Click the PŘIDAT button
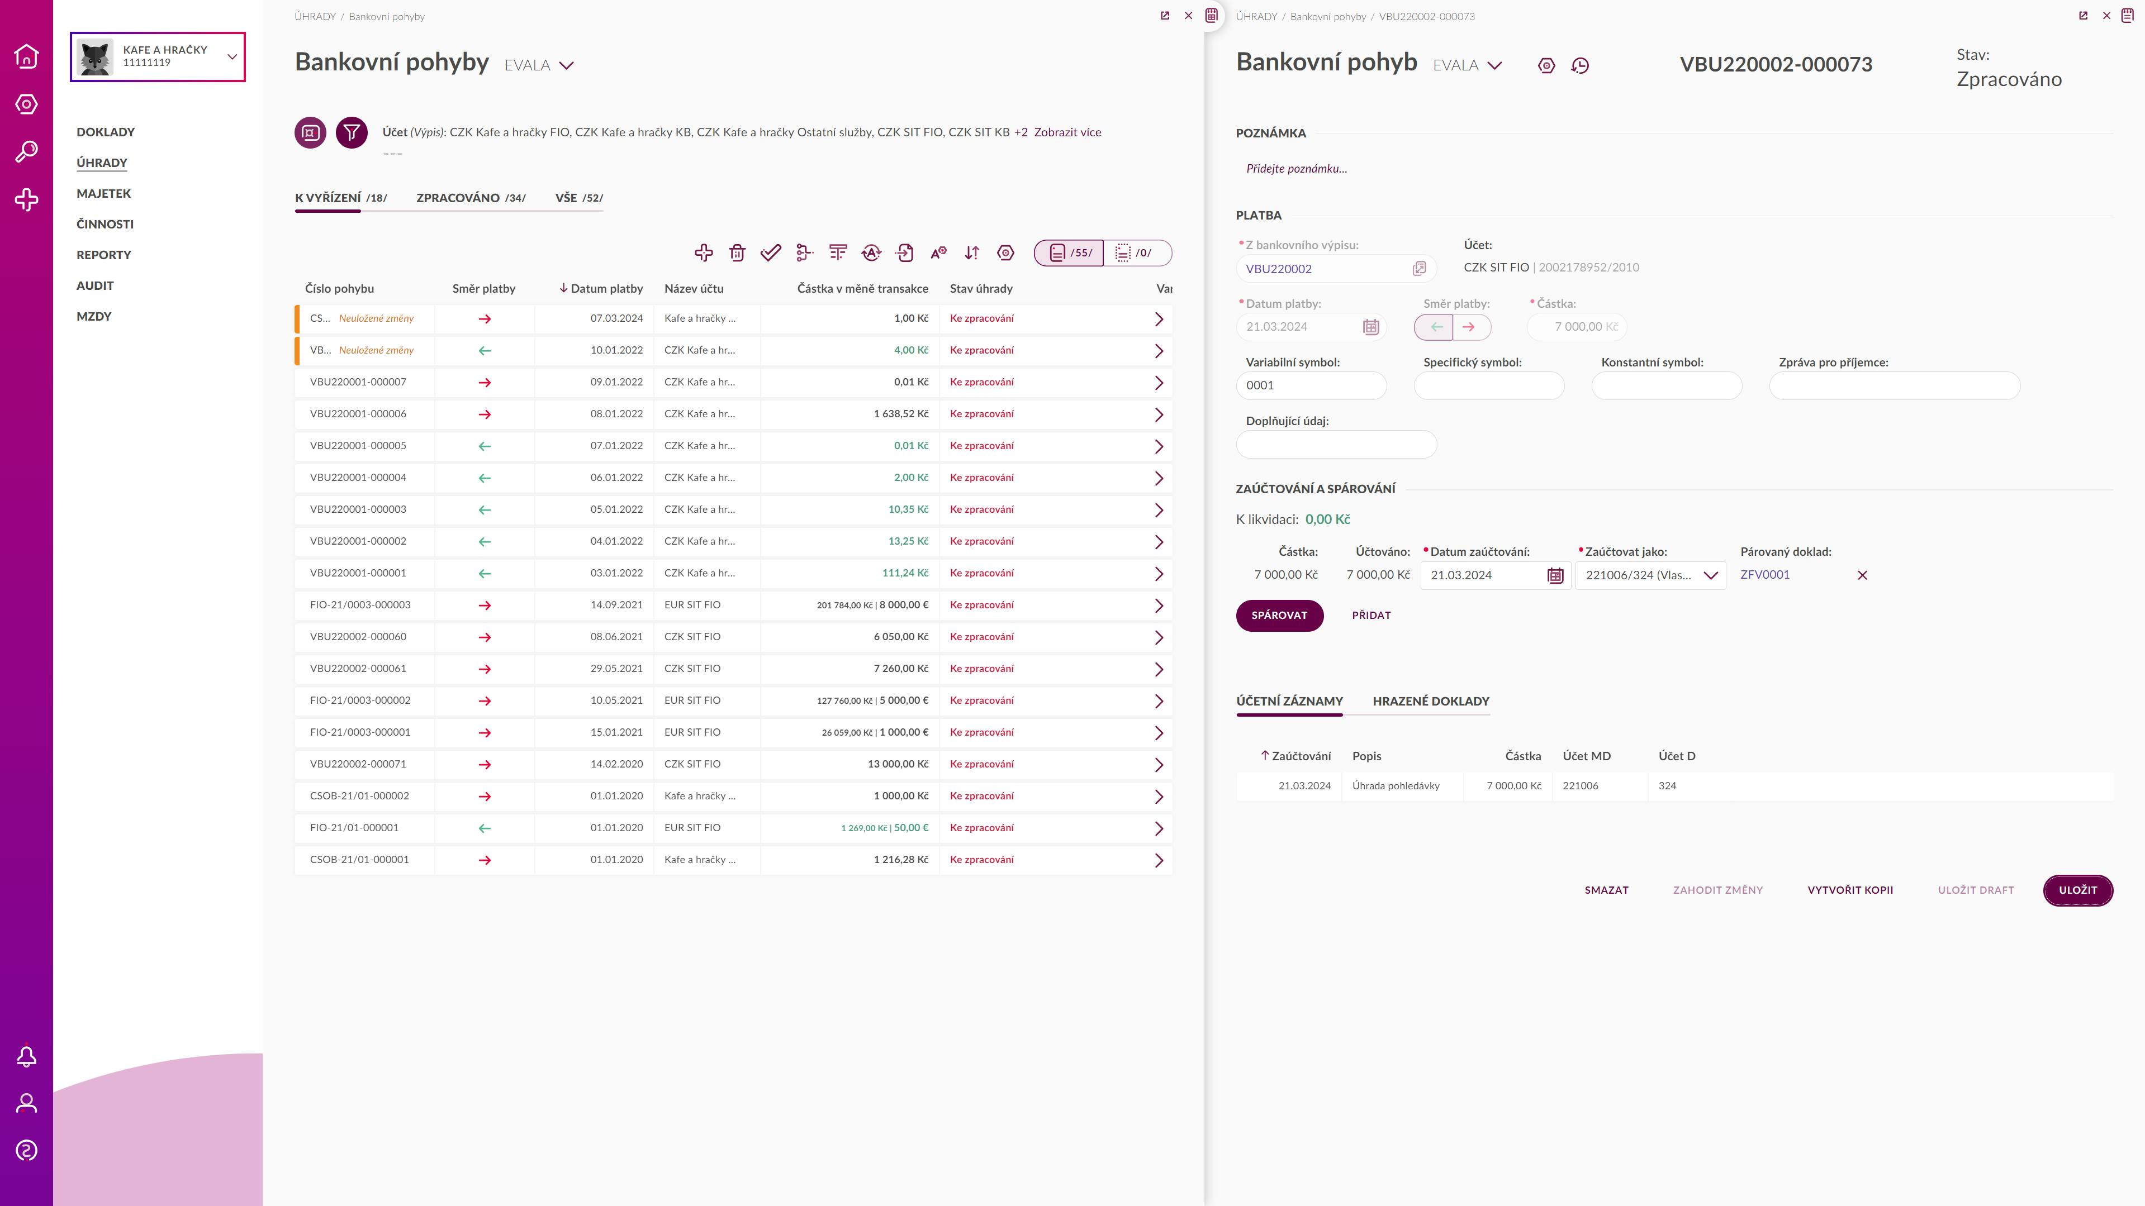2145x1206 pixels. tap(1372, 615)
